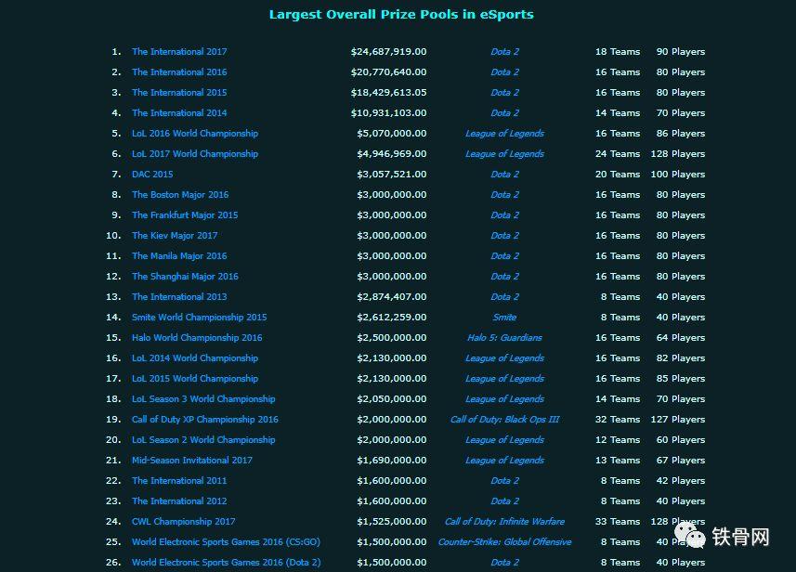Open The Manila Major 2016 link

179,255
